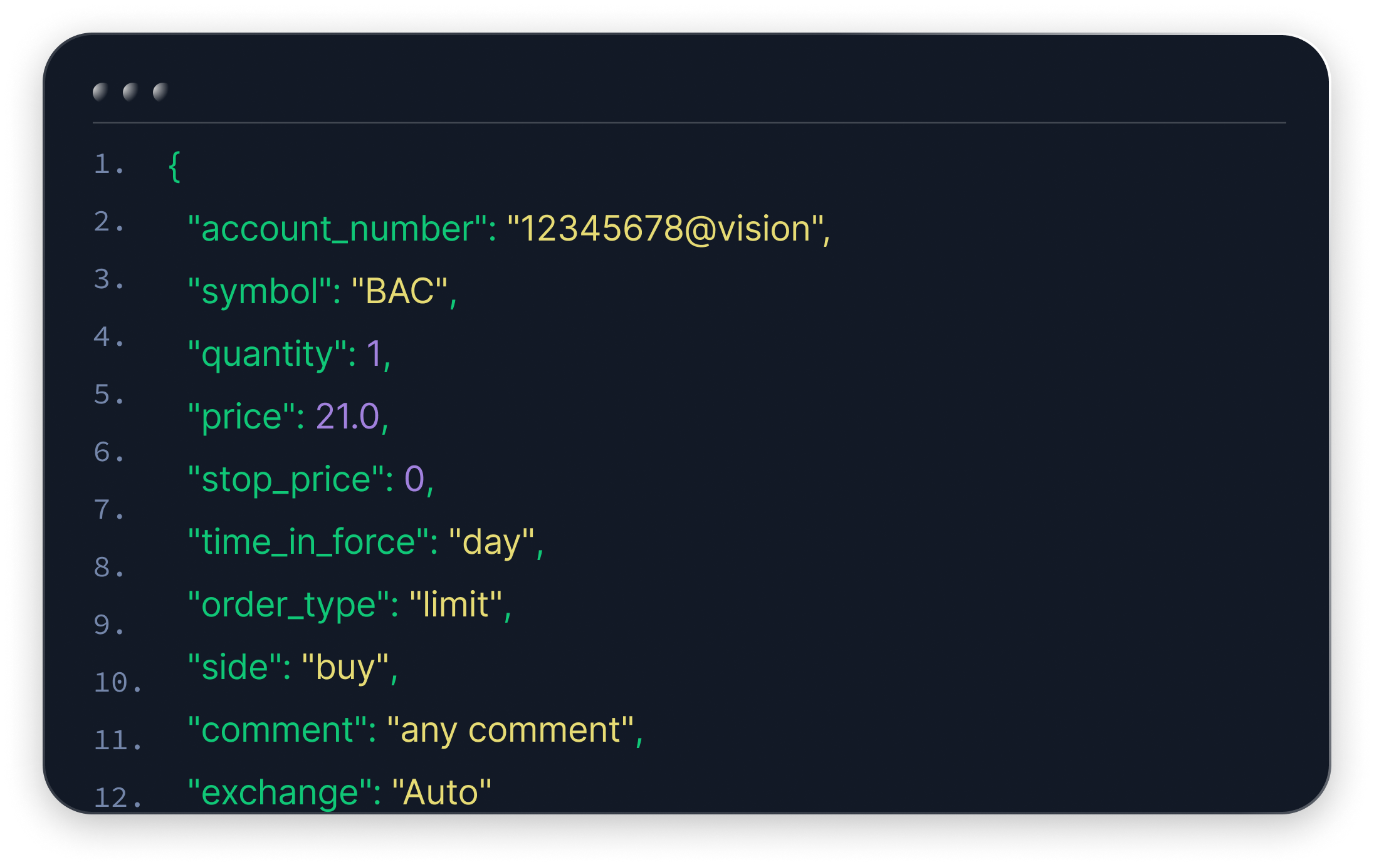The height and width of the screenshot is (867, 1374).
Task: Select the "time_in_force" key
Action: pyautogui.click(x=308, y=543)
